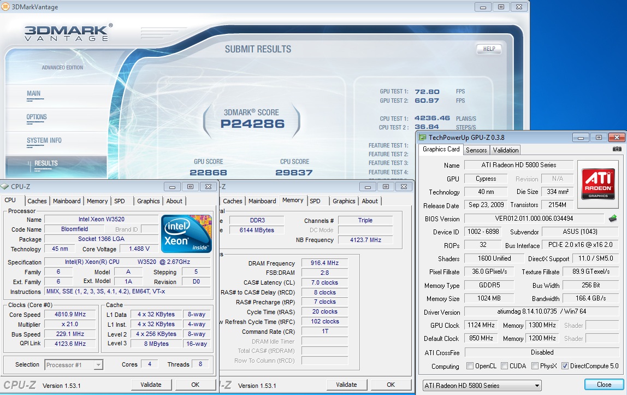Click the ATI Radeon logo in GPU-Z
This screenshot has width=627, height=395.
598,184
